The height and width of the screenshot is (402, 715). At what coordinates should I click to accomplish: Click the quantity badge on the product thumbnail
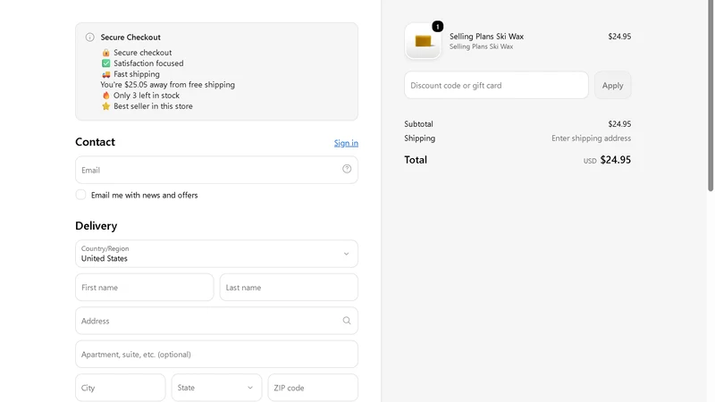click(x=437, y=27)
